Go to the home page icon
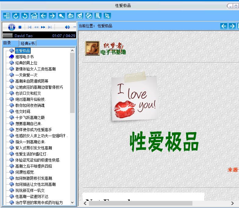Image resolution: width=239 pixels, height=208 pixels. point(34,16)
